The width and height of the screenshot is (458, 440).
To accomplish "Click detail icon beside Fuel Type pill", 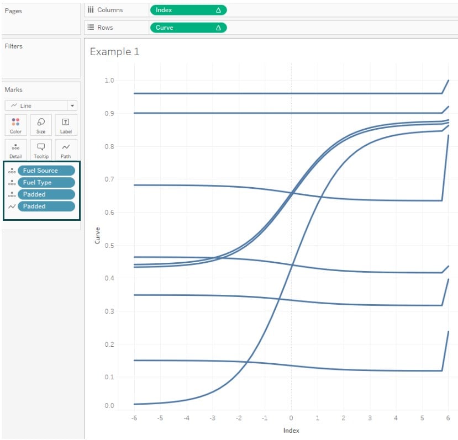I will [12, 183].
